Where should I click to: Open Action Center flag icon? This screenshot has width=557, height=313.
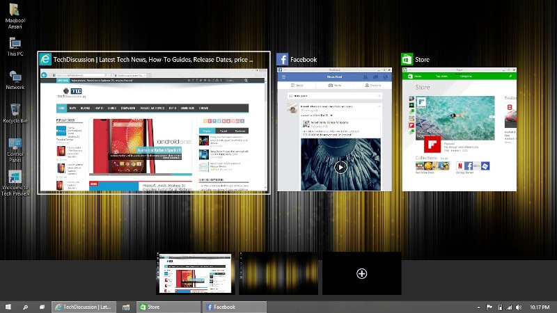(489, 307)
